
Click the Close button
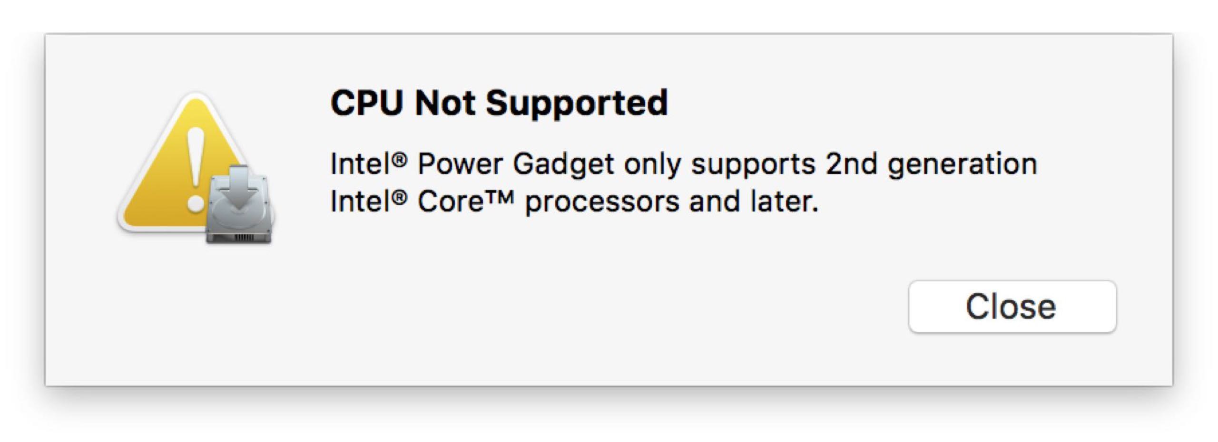(x=1012, y=307)
